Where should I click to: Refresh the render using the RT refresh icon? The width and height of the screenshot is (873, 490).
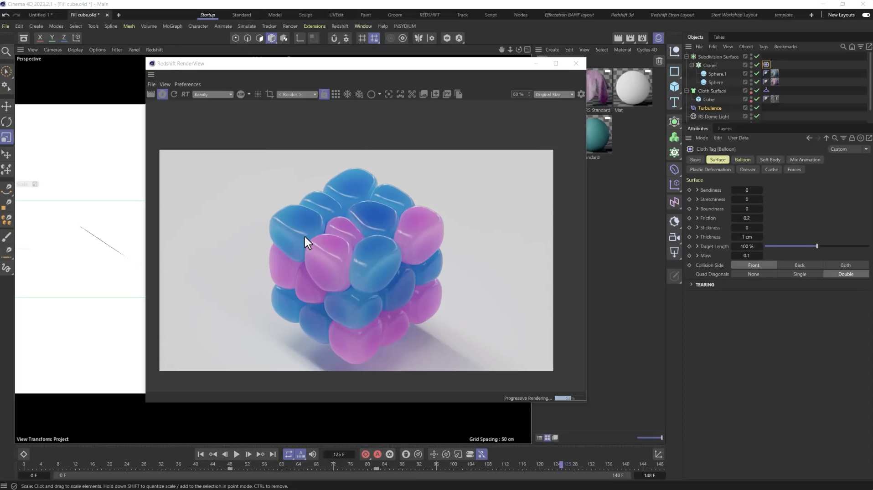click(175, 94)
